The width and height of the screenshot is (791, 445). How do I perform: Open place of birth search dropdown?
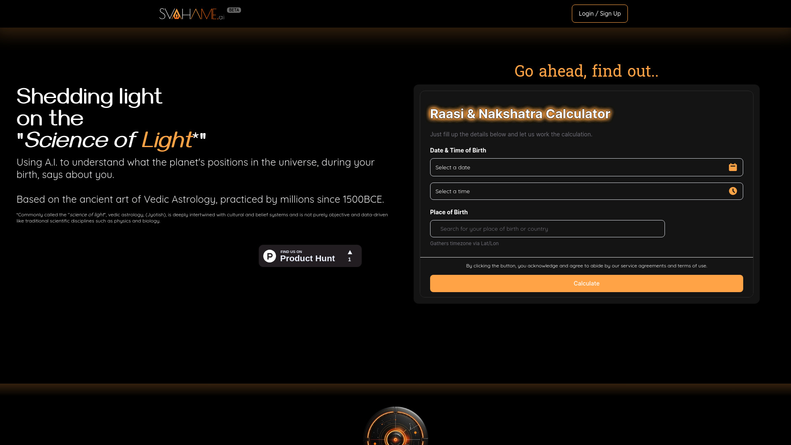point(547,229)
